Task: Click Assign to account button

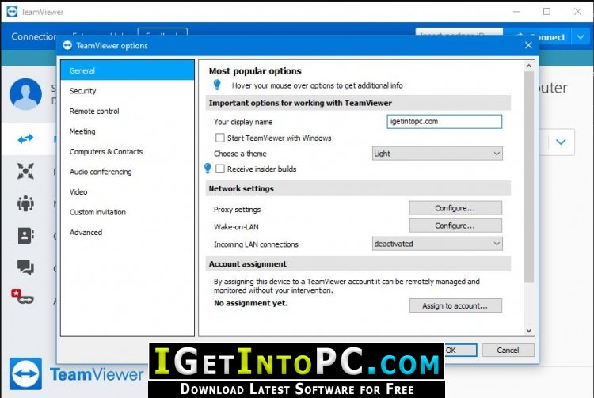Action: pyautogui.click(x=455, y=305)
